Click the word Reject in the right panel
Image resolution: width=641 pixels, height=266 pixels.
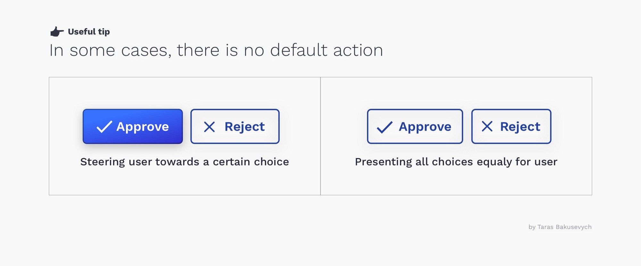click(x=520, y=127)
